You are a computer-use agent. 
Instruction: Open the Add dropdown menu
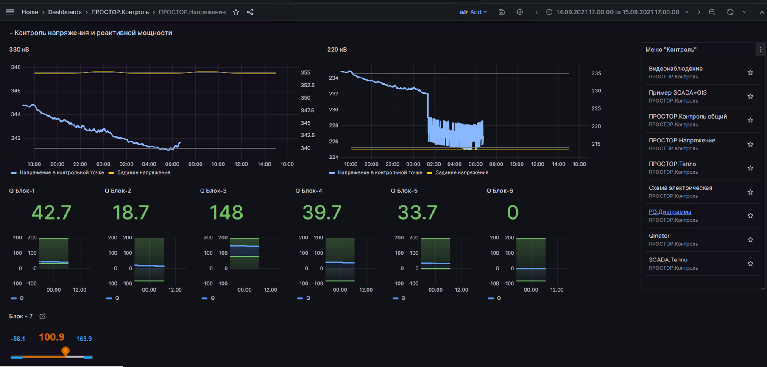(x=474, y=12)
